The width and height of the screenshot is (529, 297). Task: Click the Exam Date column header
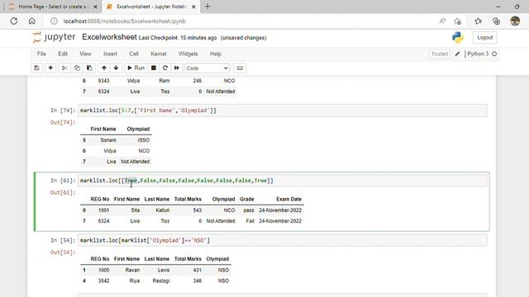pyautogui.click(x=288, y=200)
